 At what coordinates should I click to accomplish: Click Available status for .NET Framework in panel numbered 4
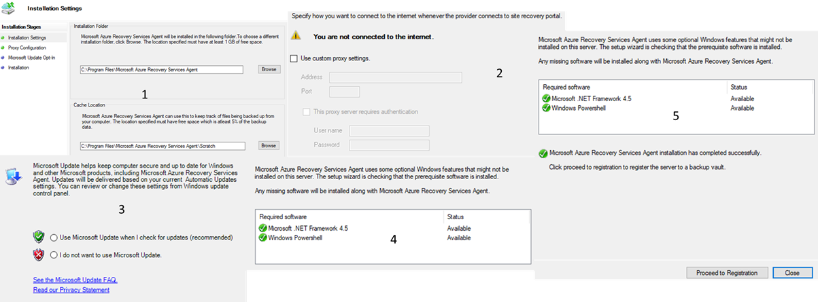pos(459,229)
